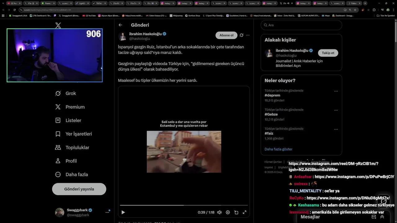Click Daha fazla göster link
This screenshot has height=223, width=397.
pos(279,149)
